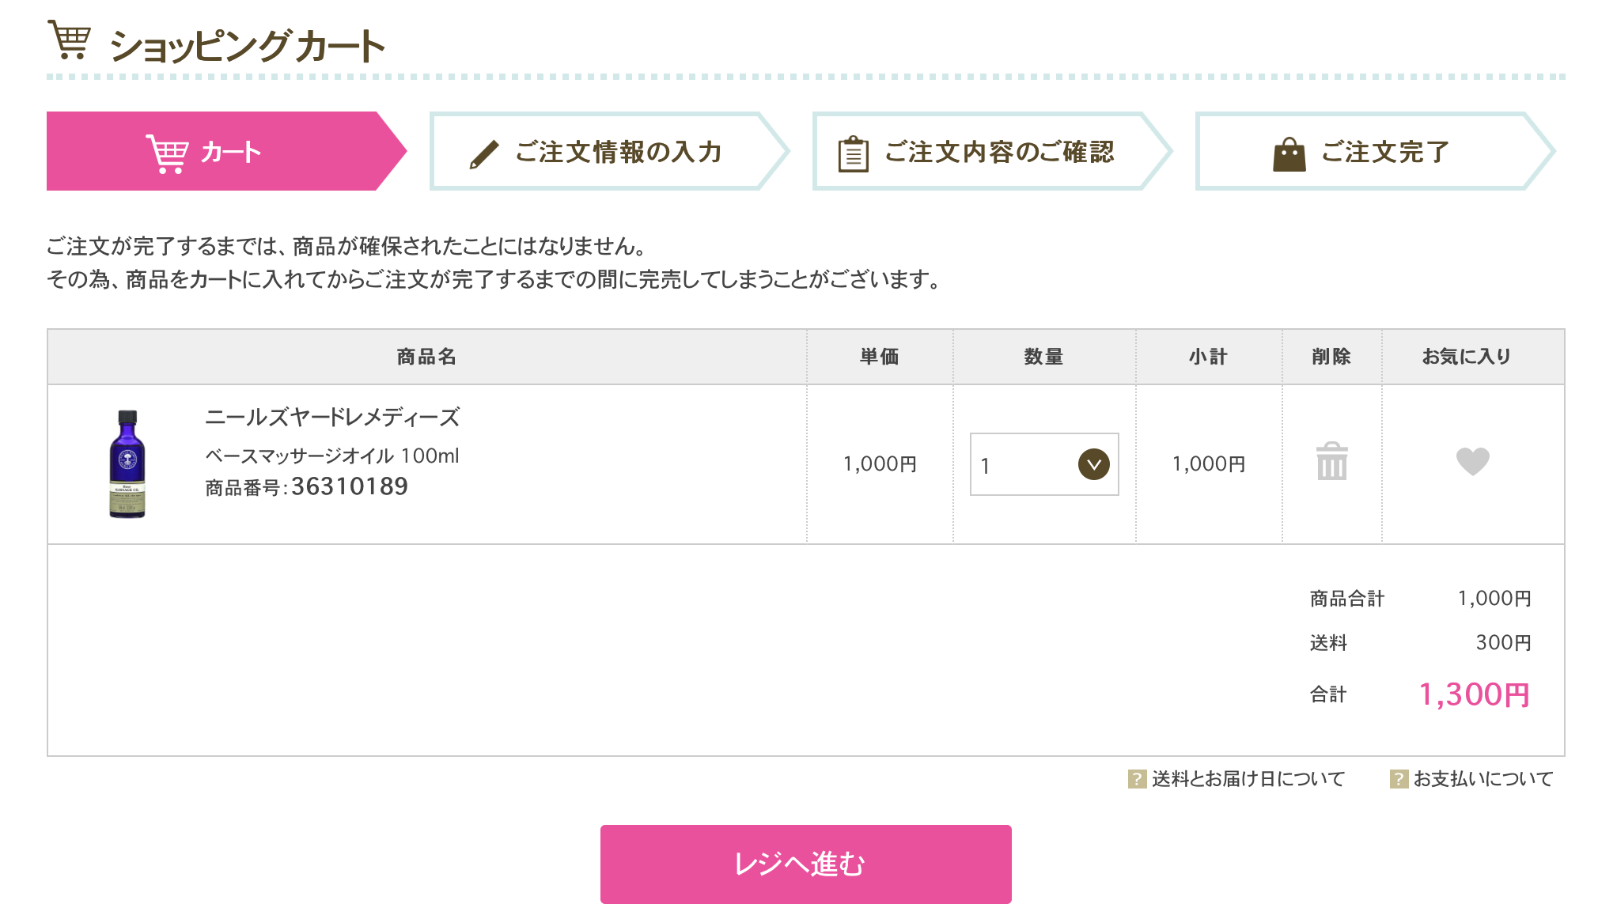Click the question mark icon beside 送料とお届け日について
Image resolution: width=1598 pixels, height=919 pixels.
(x=1137, y=779)
